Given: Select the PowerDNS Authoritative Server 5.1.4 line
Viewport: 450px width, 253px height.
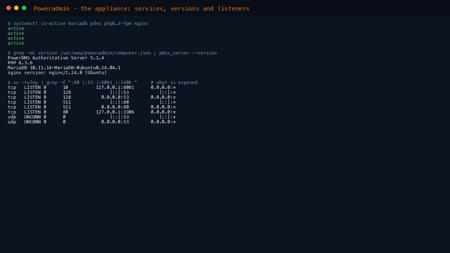Looking at the screenshot, I should coord(56,58).
